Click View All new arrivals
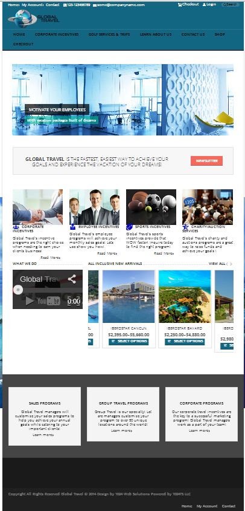 coord(217,264)
